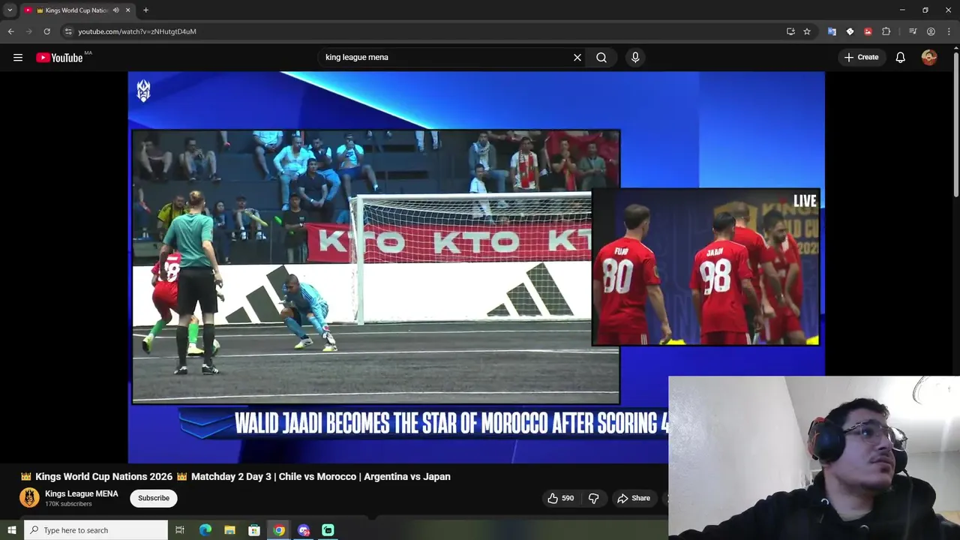This screenshot has height=540, width=960.
Task: Click the video title Kings World Cup Nations 2026
Action: point(235,477)
